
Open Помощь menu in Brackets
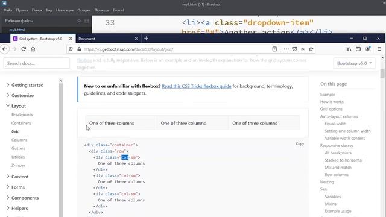coord(102,10)
